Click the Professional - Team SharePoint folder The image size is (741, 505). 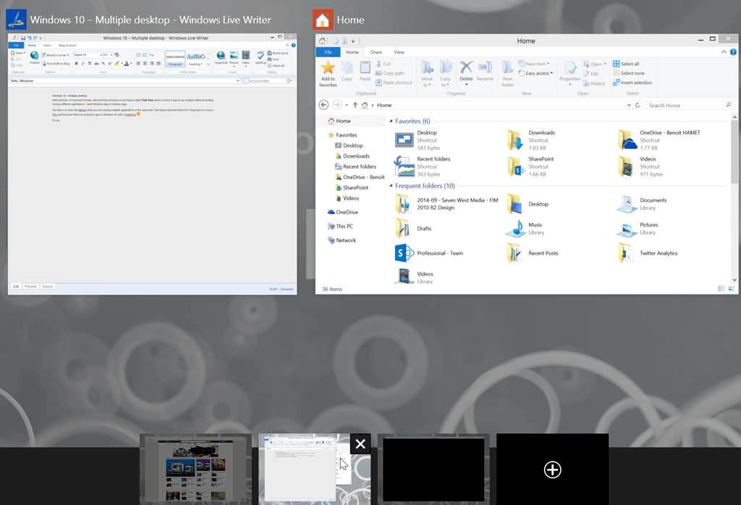404,253
